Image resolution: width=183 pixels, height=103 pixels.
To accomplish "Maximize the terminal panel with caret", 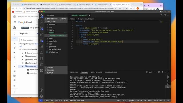I will click(x=166, y=72).
